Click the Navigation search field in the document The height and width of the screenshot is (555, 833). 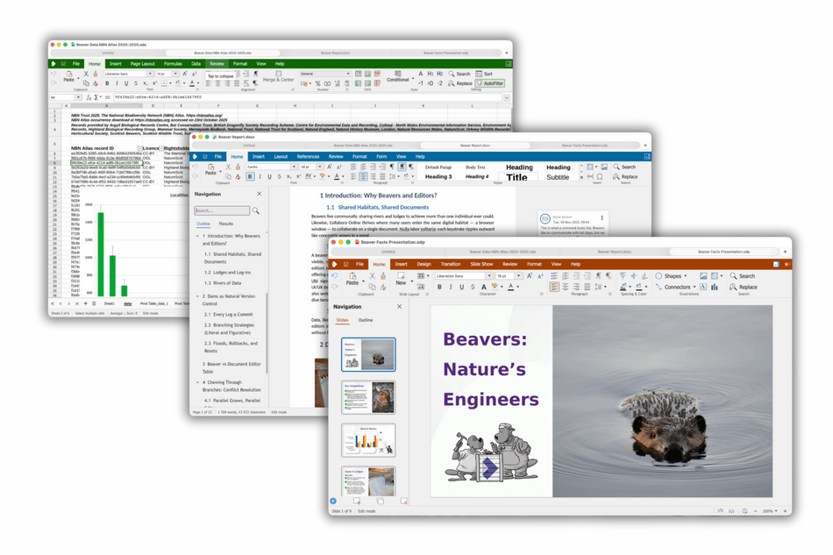point(222,210)
